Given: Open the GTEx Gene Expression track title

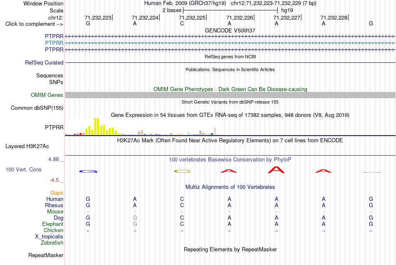Looking at the screenshot, I should click(230, 115).
